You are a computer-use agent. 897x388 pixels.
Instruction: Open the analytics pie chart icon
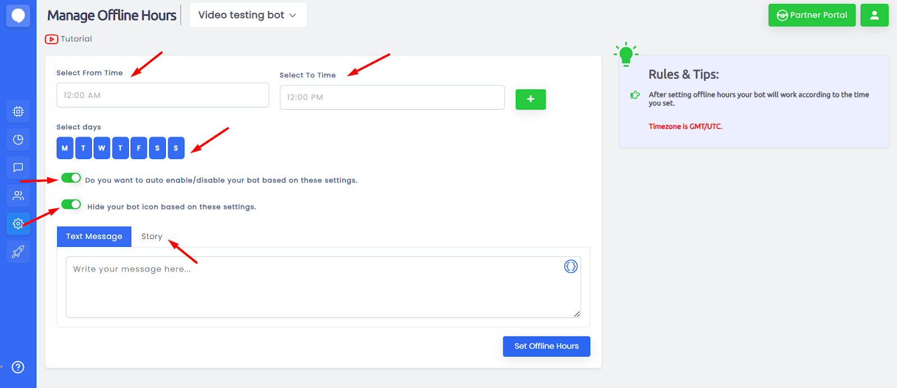18,139
